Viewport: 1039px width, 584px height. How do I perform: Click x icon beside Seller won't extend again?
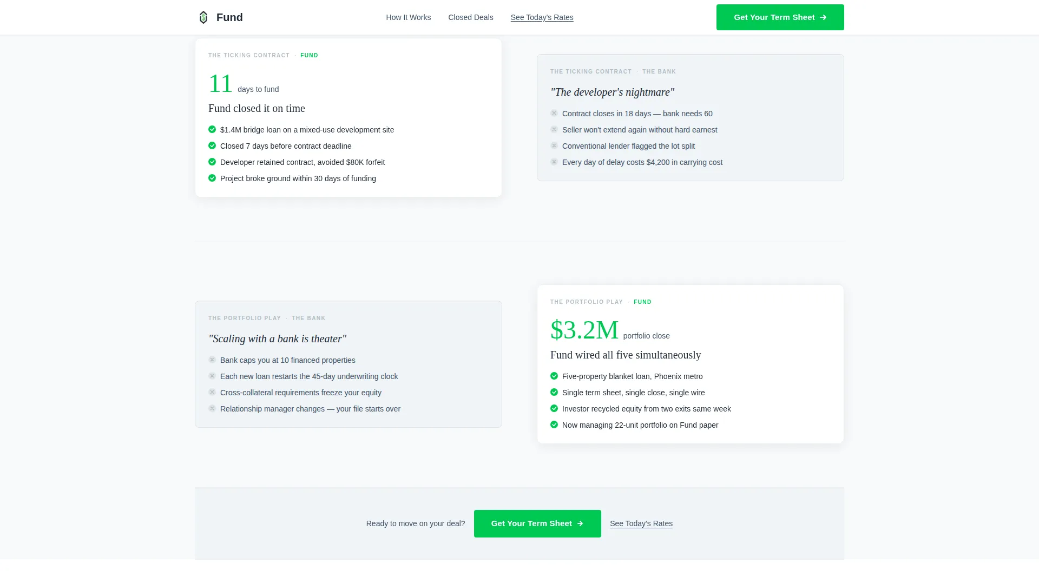554,129
